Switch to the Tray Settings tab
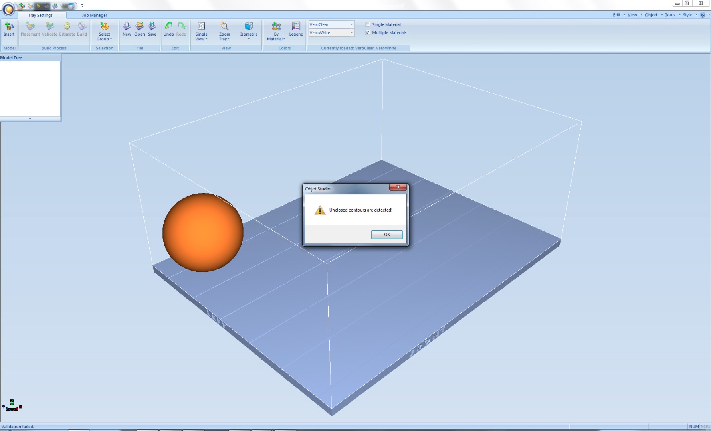 [x=40, y=15]
